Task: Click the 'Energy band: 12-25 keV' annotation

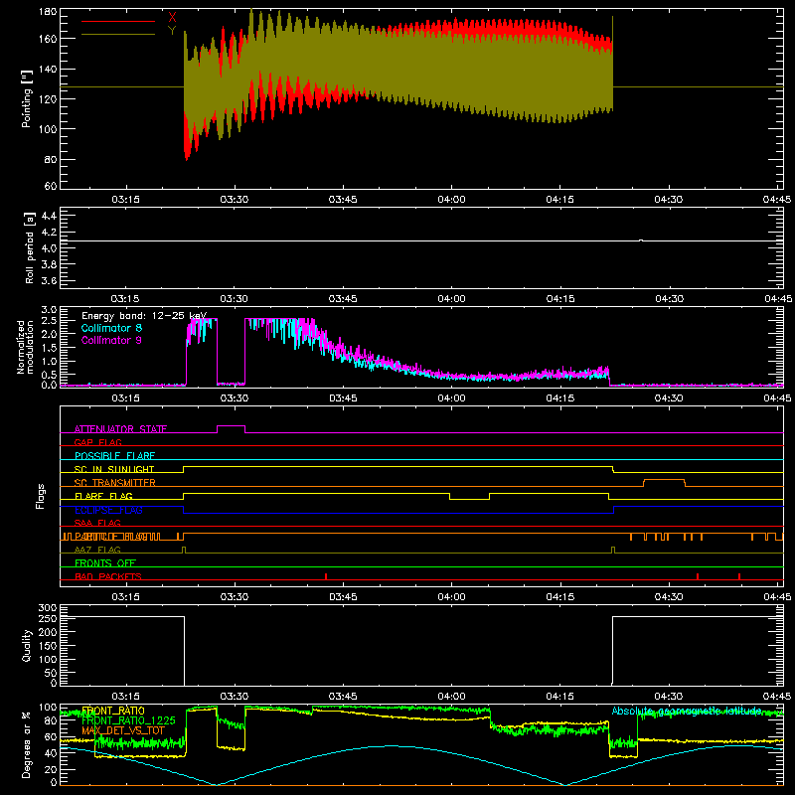Action: [144, 316]
